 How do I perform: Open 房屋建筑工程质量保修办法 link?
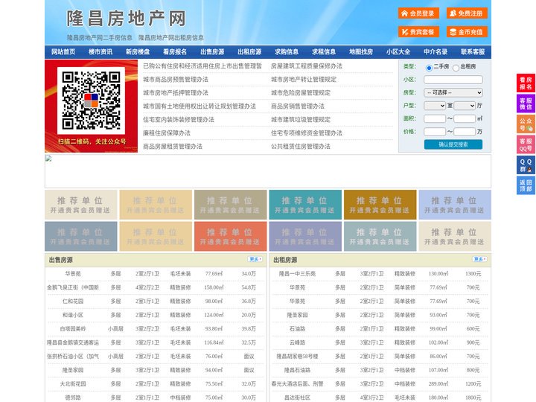pos(307,66)
